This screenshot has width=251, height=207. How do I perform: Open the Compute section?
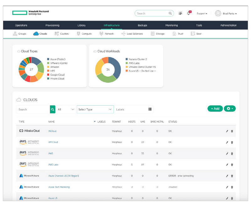[x=84, y=34]
